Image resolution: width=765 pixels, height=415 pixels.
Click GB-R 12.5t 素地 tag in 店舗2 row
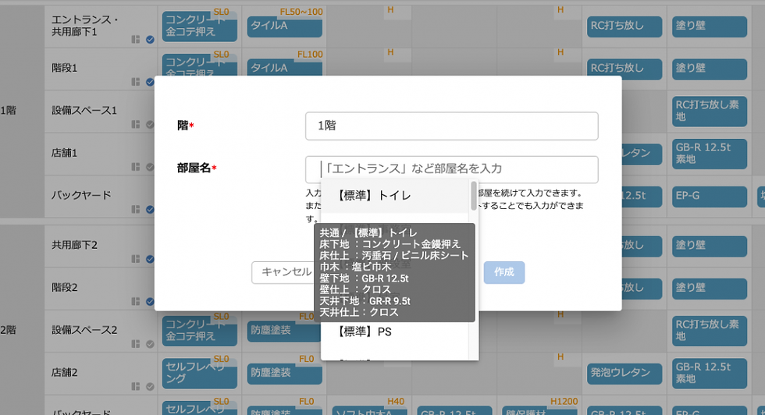710,373
